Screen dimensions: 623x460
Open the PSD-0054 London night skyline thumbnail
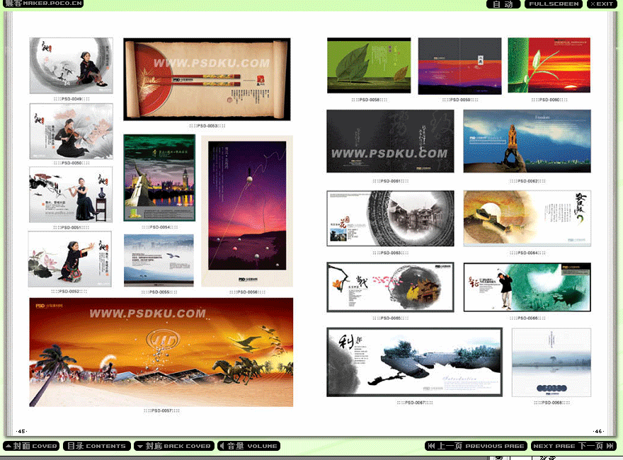click(159, 178)
